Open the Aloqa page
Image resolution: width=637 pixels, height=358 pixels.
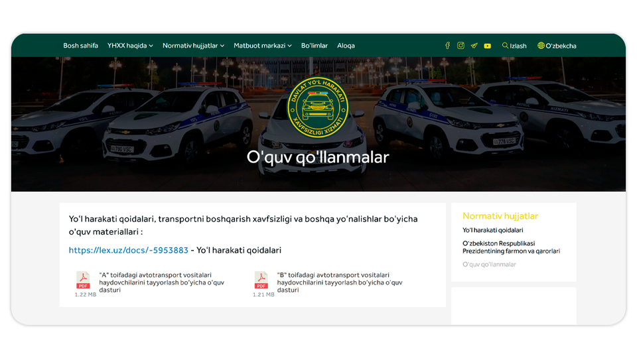[x=346, y=46]
